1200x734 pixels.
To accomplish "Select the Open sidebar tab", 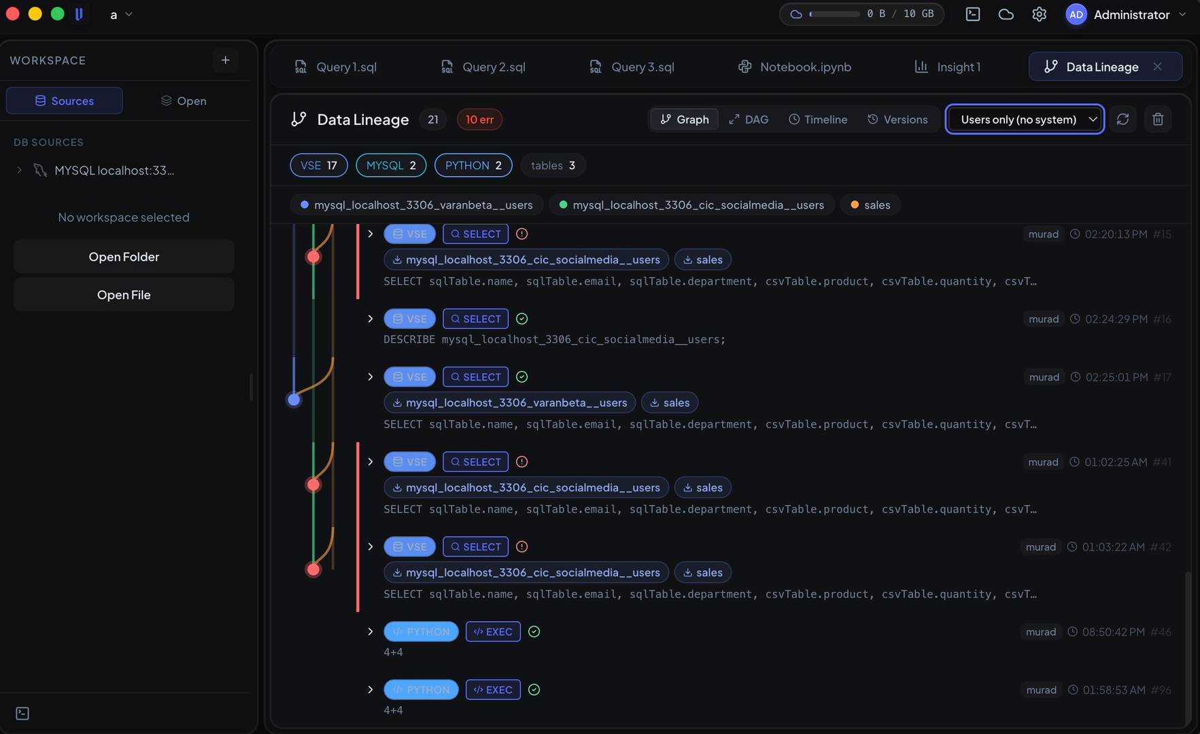I will [x=184, y=101].
